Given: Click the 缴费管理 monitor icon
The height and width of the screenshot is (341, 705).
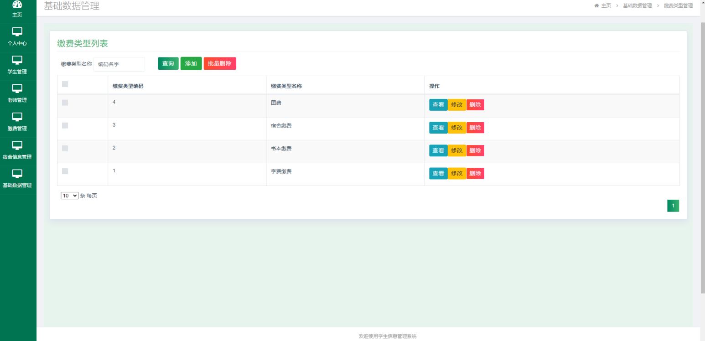Looking at the screenshot, I should [x=17, y=117].
